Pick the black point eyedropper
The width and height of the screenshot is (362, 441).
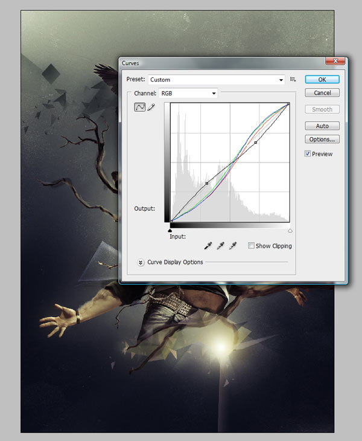[x=208, y=246]
